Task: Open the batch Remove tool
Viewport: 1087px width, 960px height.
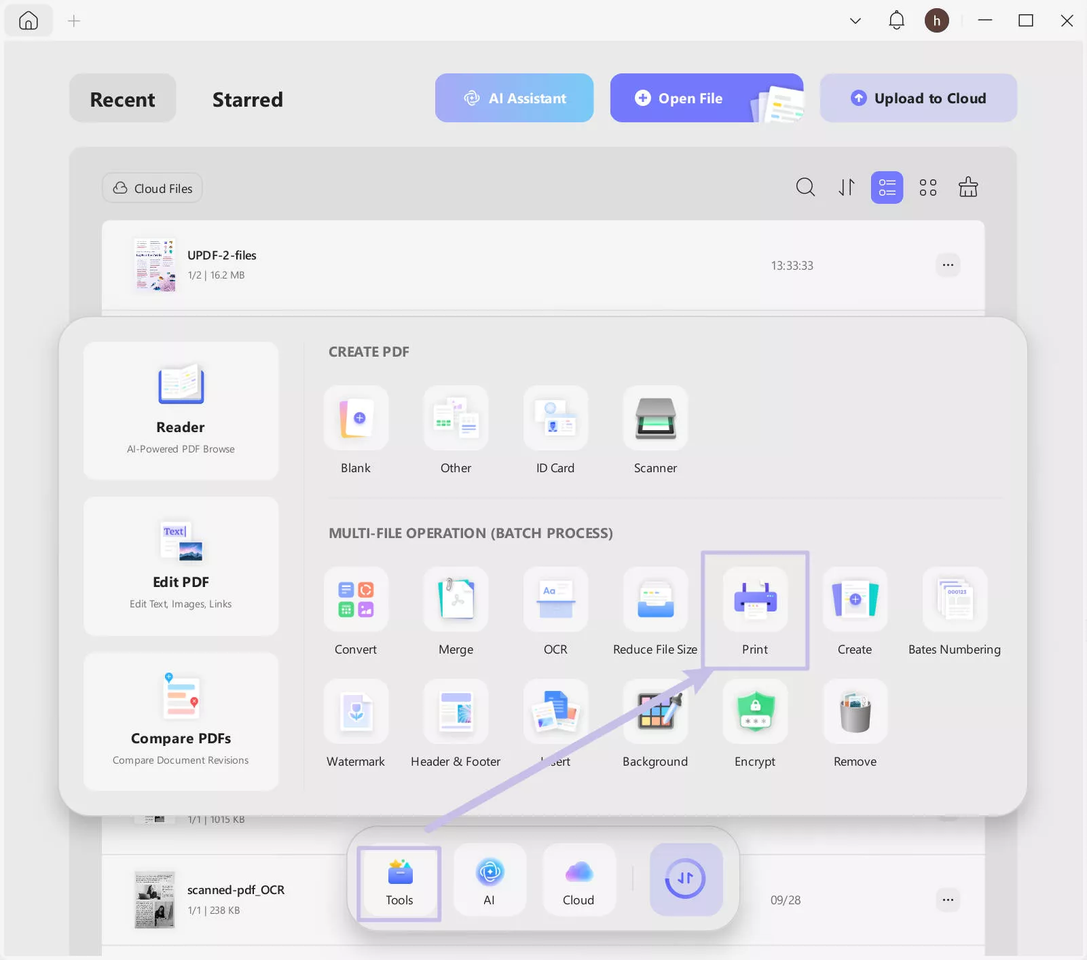Action: tap(855, 711)
